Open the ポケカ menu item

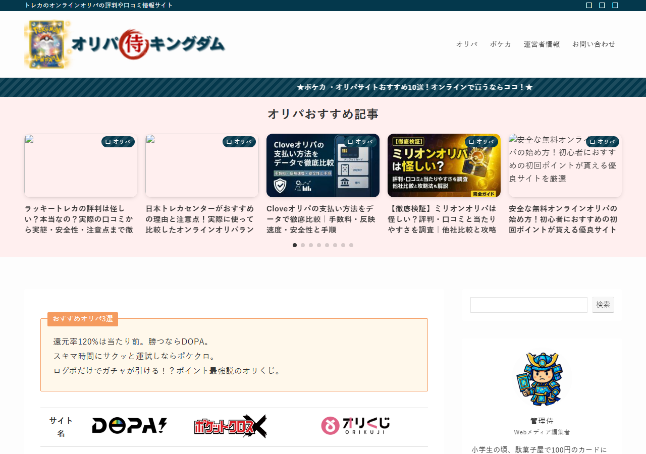[x=501, y=44]
